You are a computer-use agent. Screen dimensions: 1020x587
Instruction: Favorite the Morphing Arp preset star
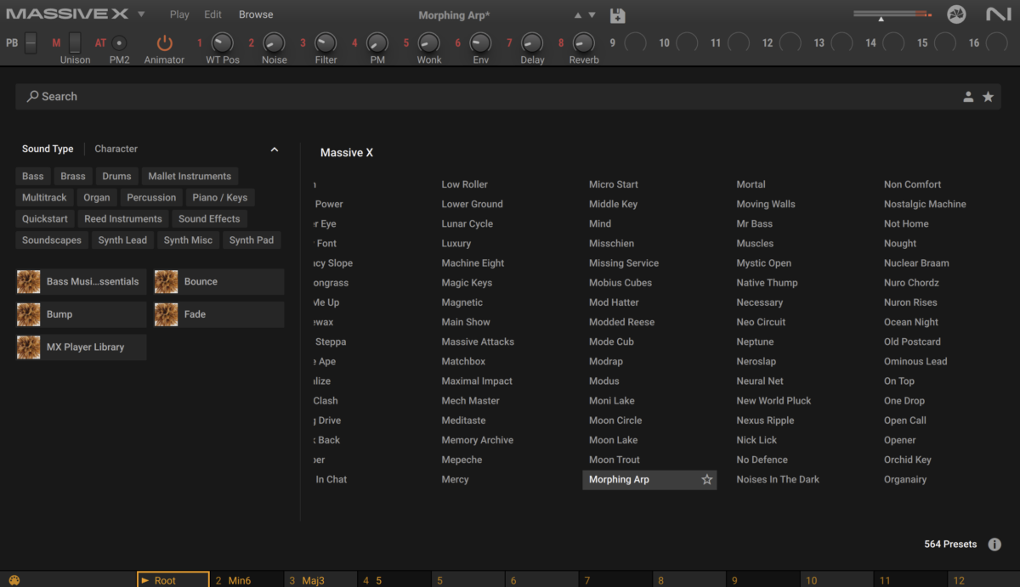[x=706, y=480]
